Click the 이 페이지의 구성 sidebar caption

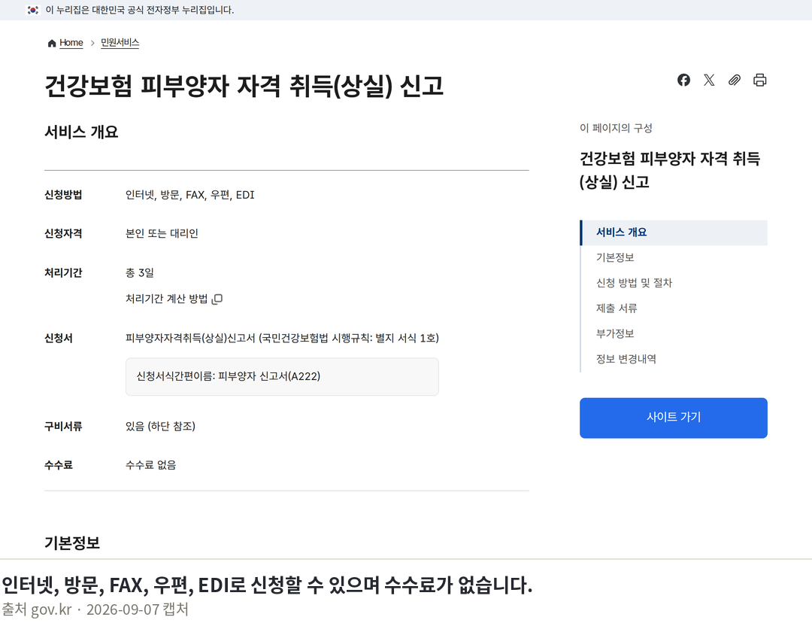tap(616, 128)
